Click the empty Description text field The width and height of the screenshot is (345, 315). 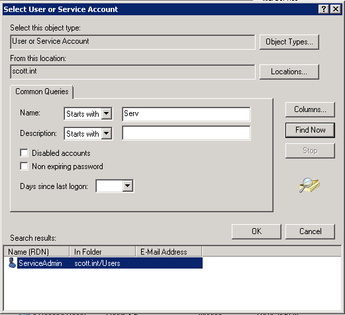coord(186,133)
